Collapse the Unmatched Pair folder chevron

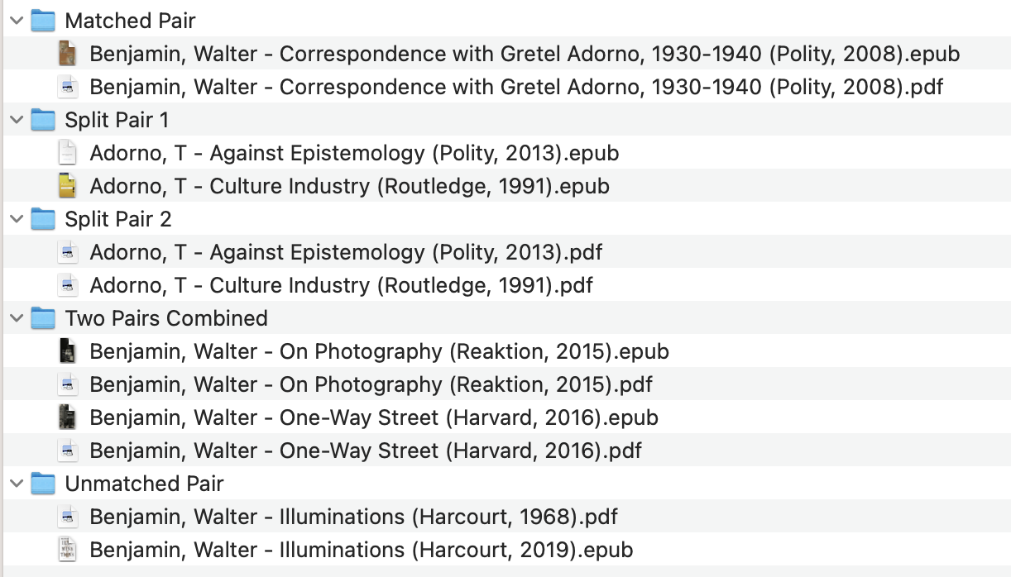[16, 484]
